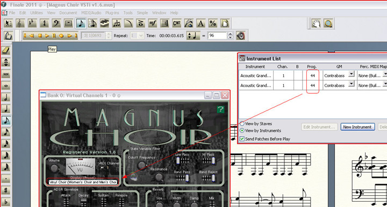Select the Measure tool
The width and height of the screenshot is (387, 207).
point(68,24)
